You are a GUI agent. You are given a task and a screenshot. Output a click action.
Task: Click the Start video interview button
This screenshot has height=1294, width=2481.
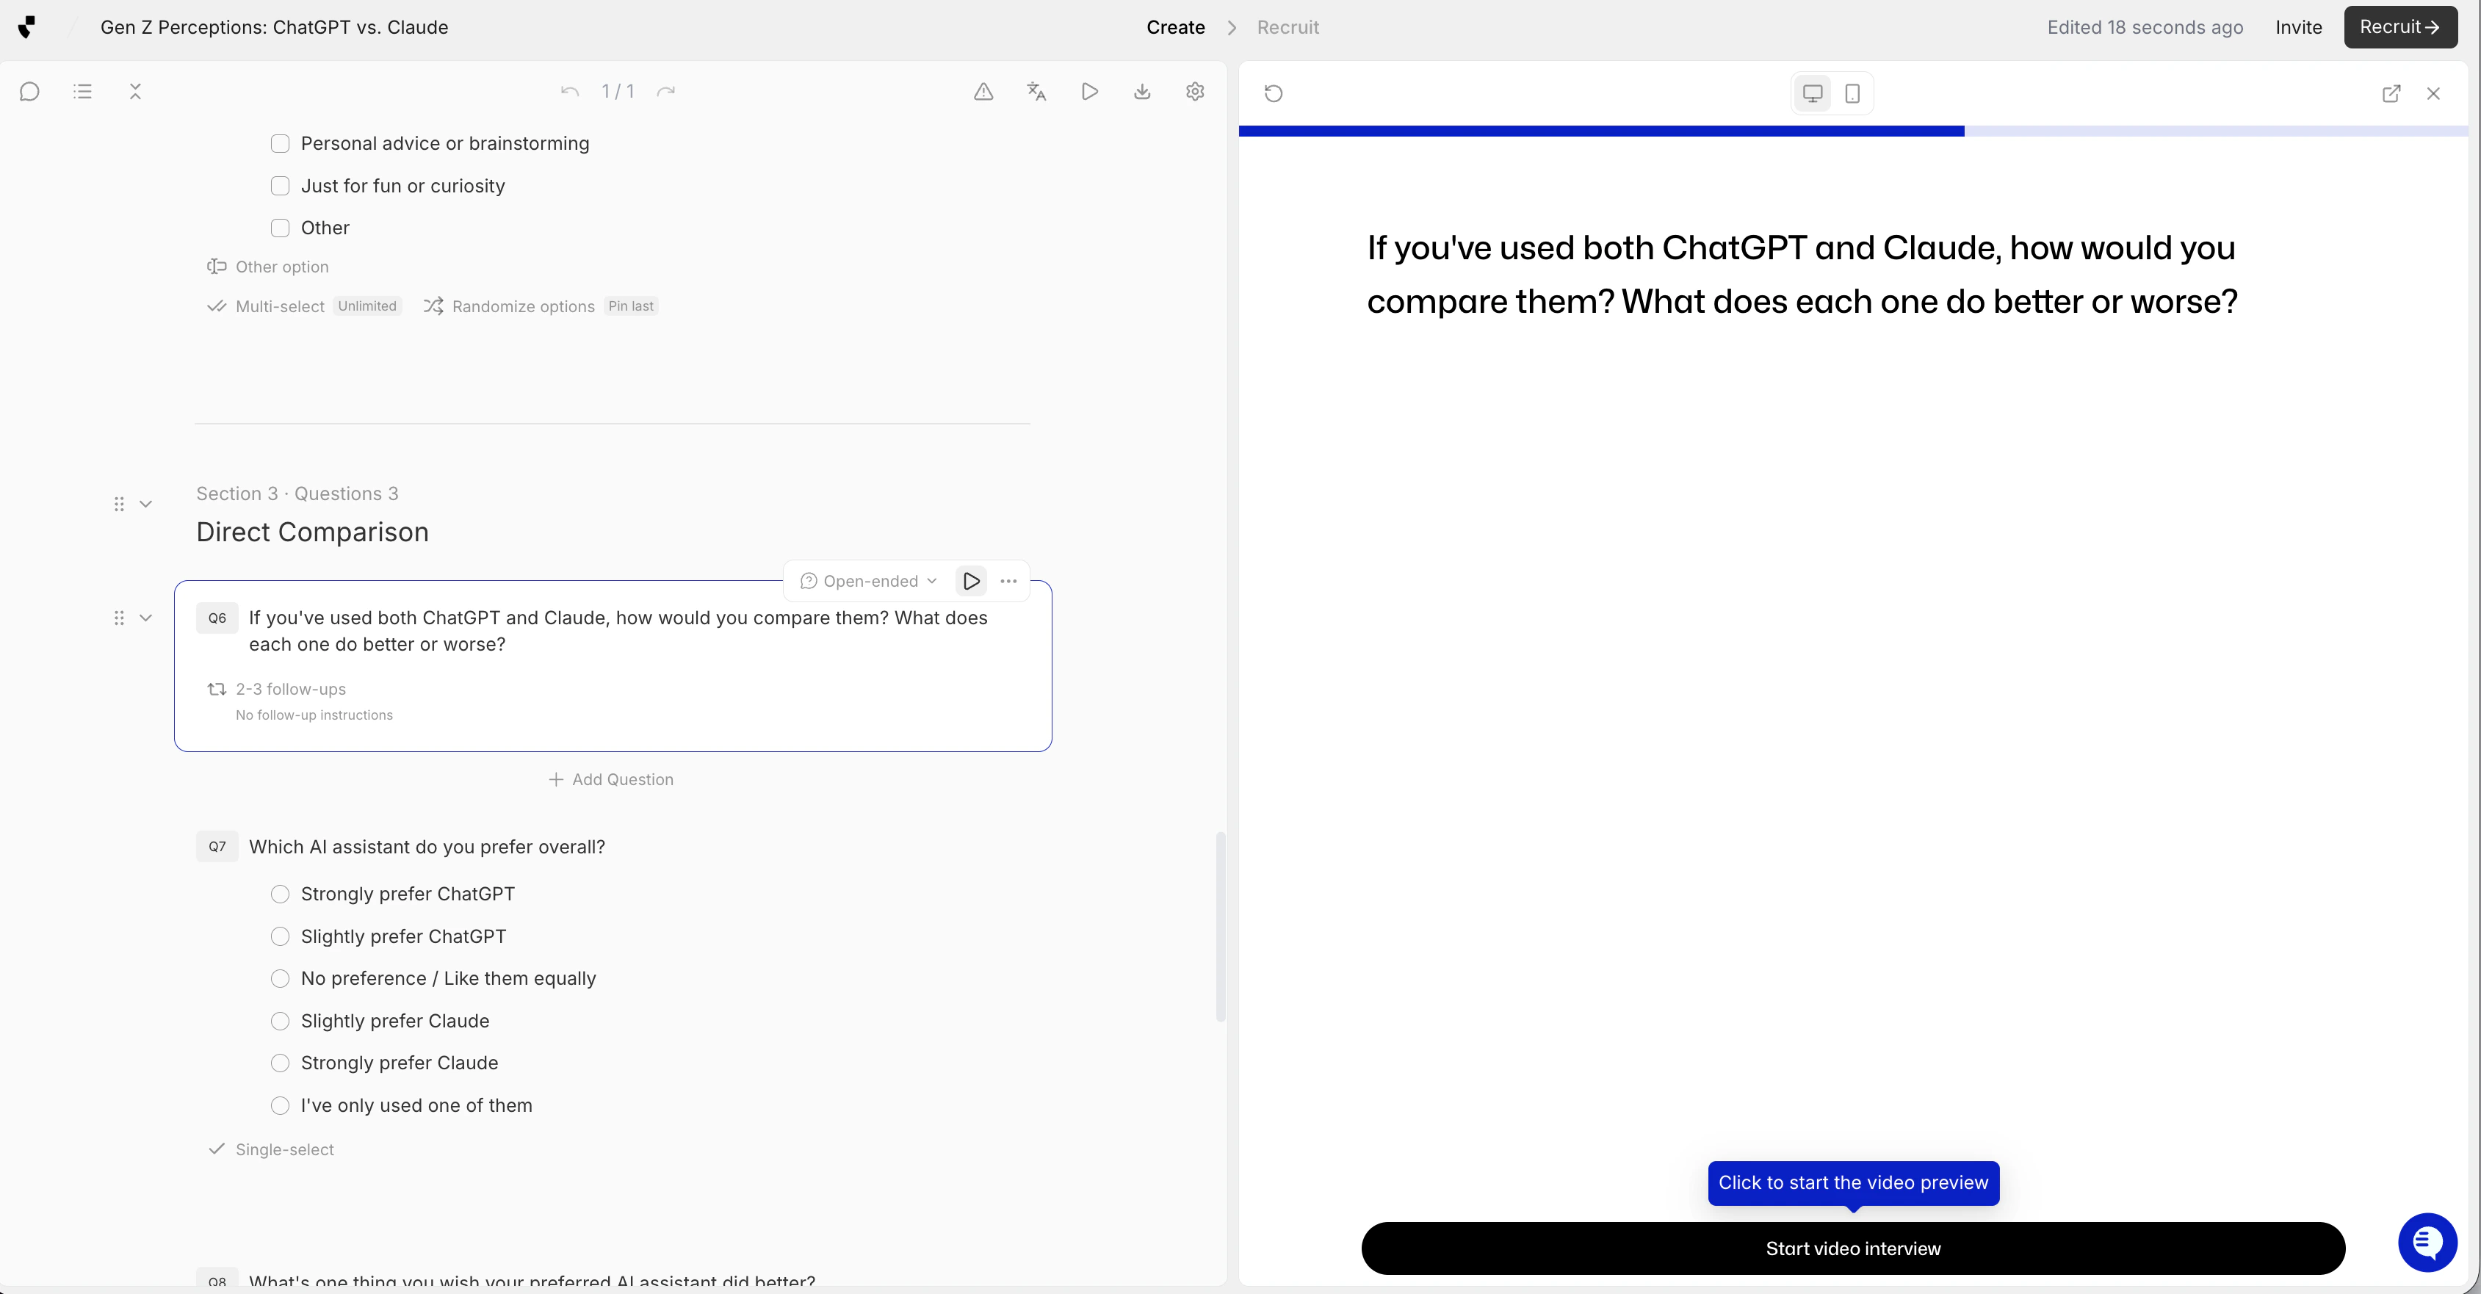point(1852,1248)
